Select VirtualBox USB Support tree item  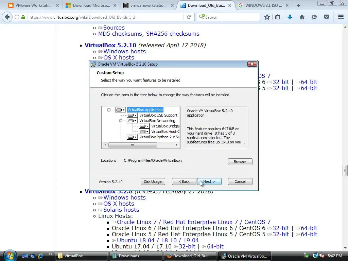(x=158, y=116)
